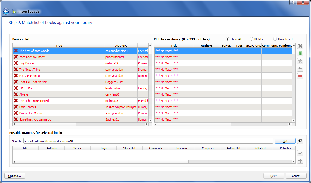Screen dimensions: 311x183
Task: Select author cell Doggett.Rules
Action: [121, 82]
